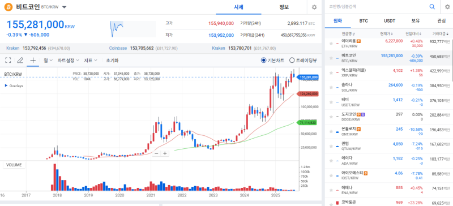
Task: Switch to the 정보 tab
Action: 284,7
